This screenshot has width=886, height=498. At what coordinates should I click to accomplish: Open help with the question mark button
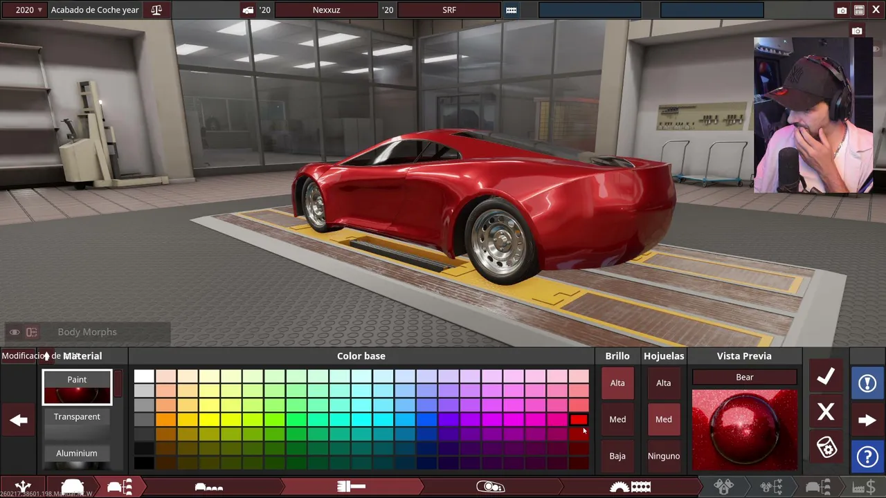coord(867,456)
